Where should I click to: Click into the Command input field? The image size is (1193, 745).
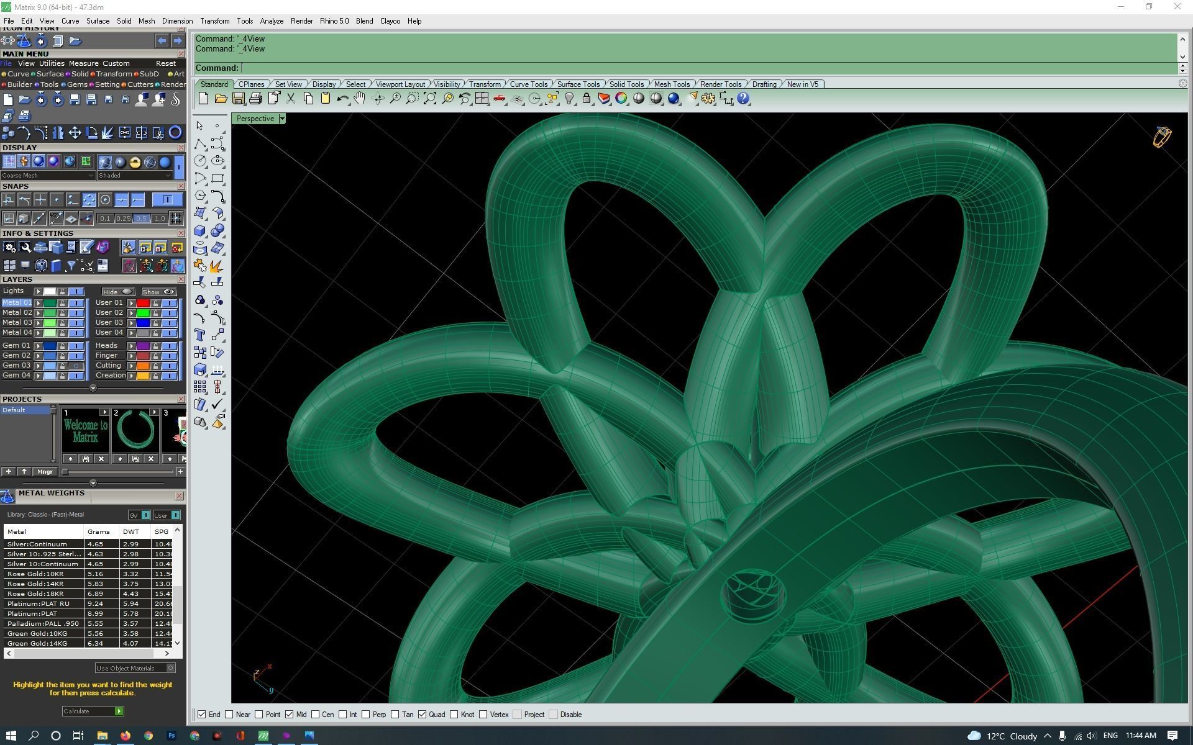point(708,68)
